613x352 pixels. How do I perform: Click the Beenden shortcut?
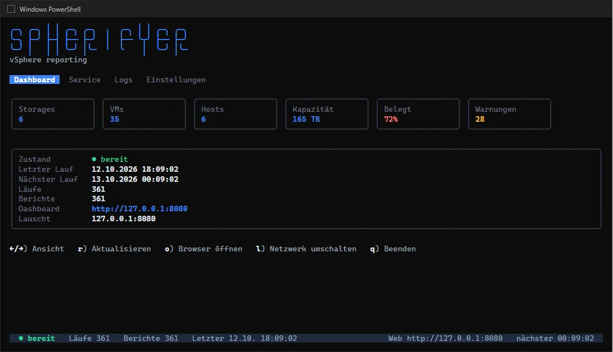point(393,249)
